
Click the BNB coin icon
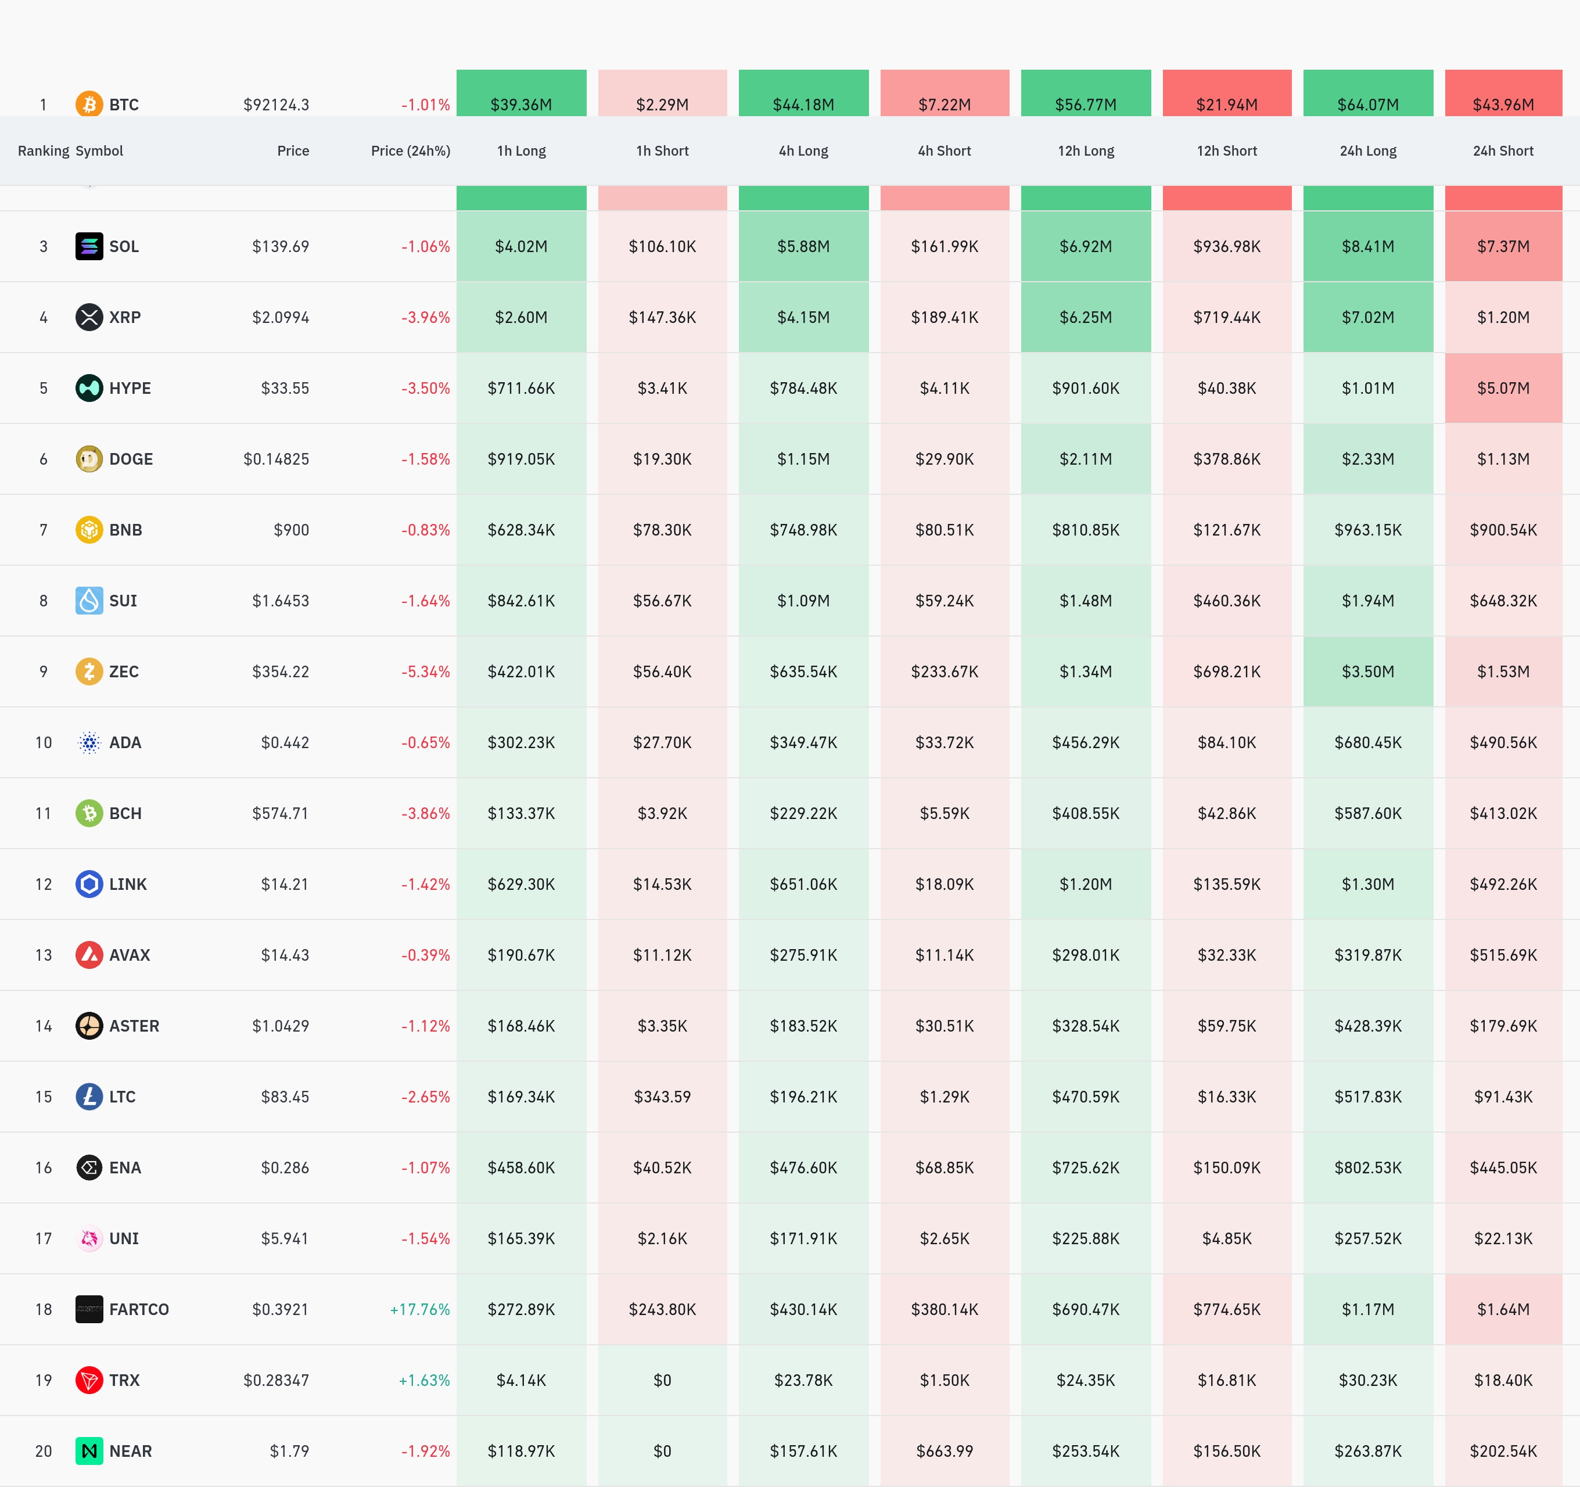[x=89, y=529]
